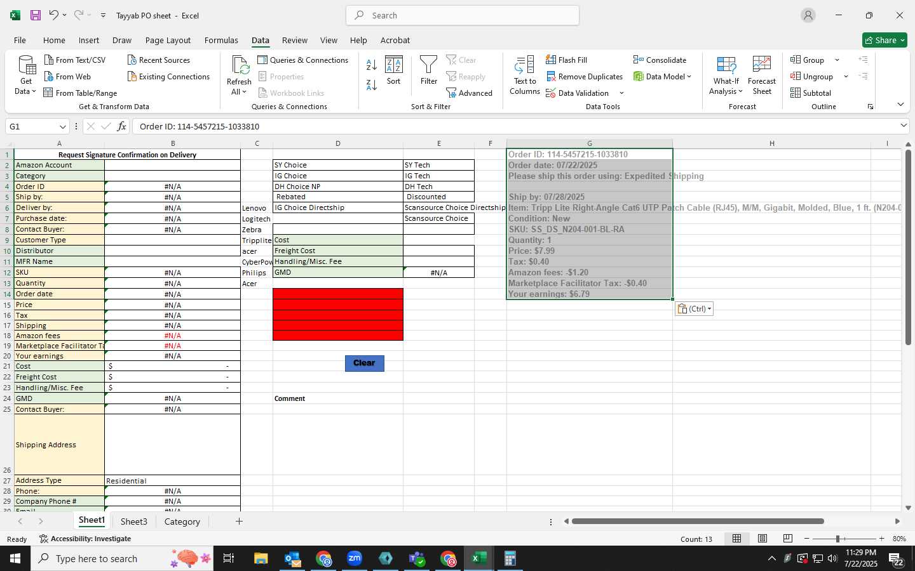Click the zoom slider handle
Viewport: 915px width, 571px height.
837,539
